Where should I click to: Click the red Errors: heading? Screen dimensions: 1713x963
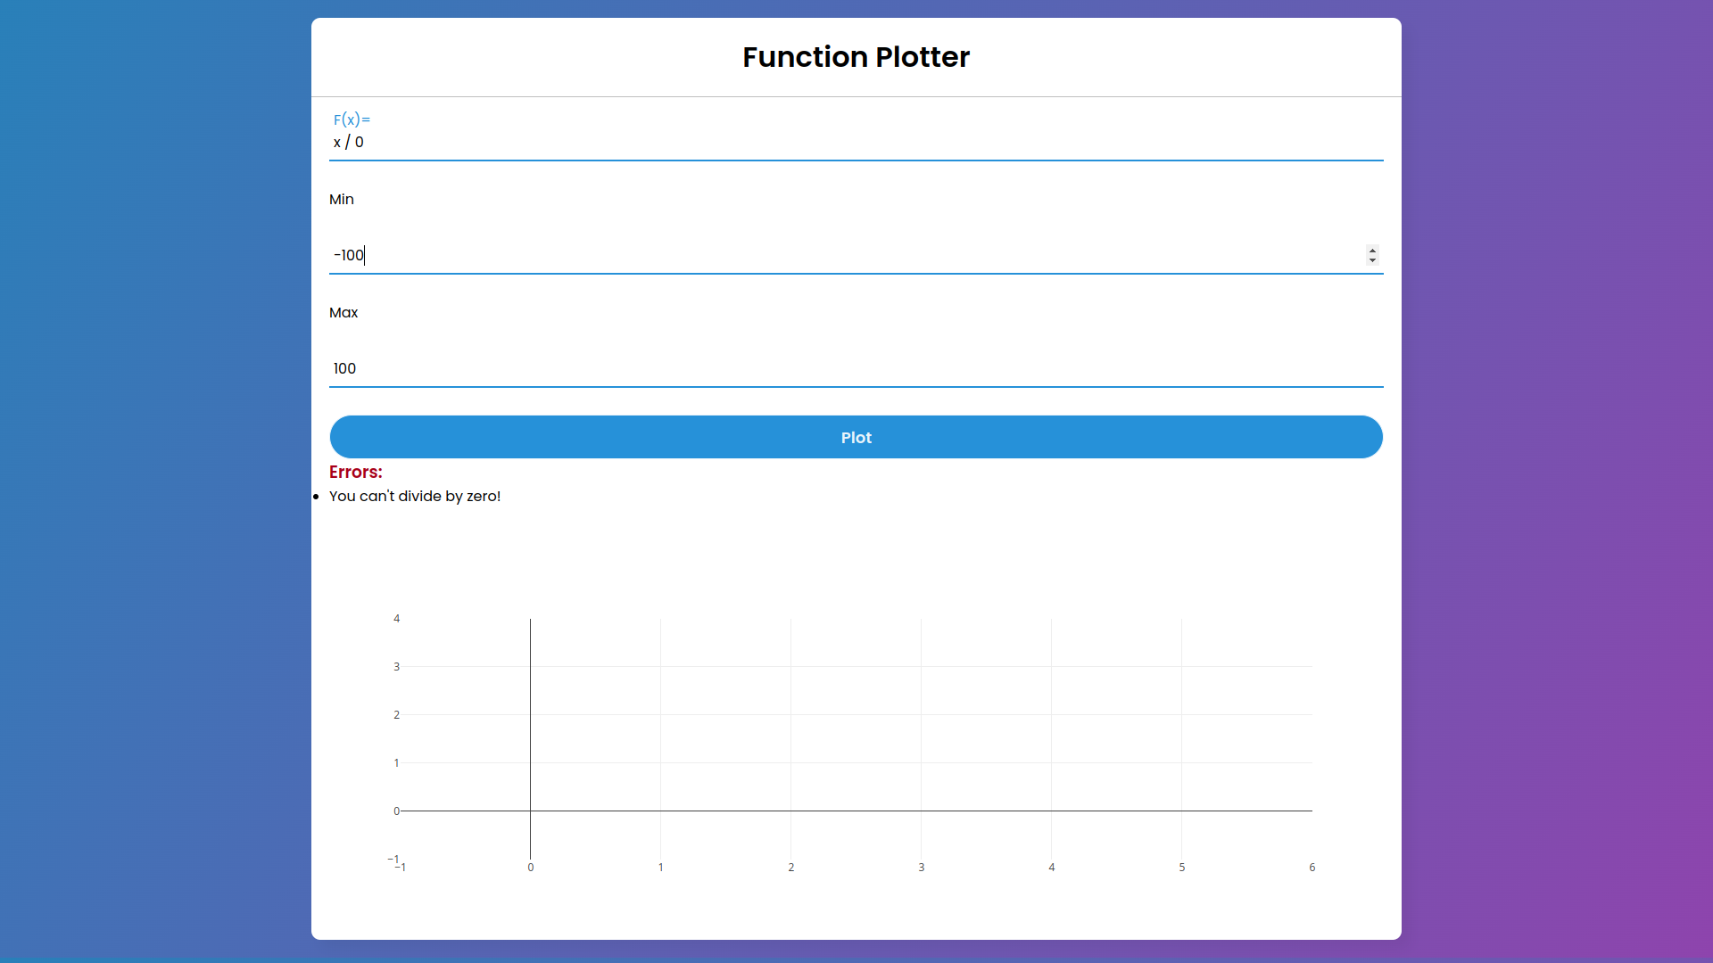pos(355,473)
